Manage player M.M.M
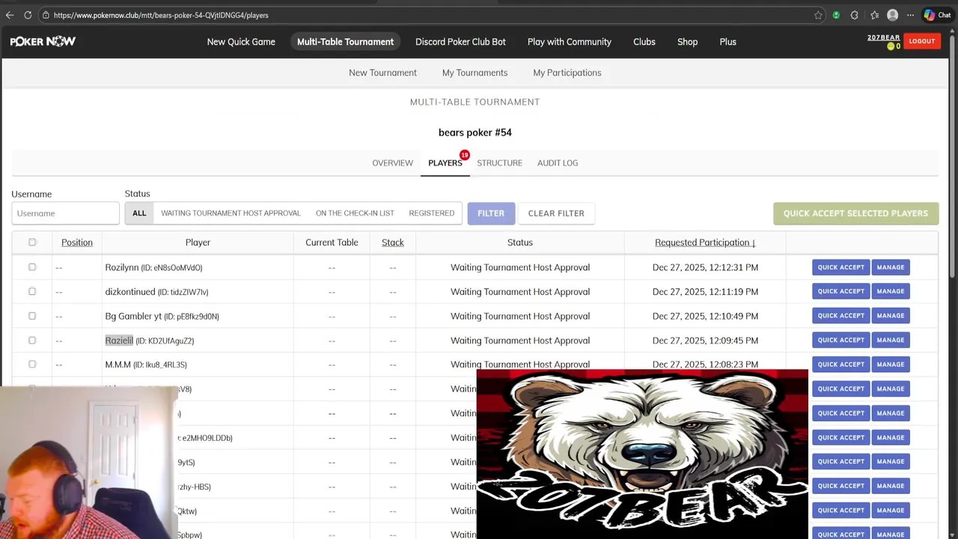Viewport: 958px width, 539px height. coord(891,365)
